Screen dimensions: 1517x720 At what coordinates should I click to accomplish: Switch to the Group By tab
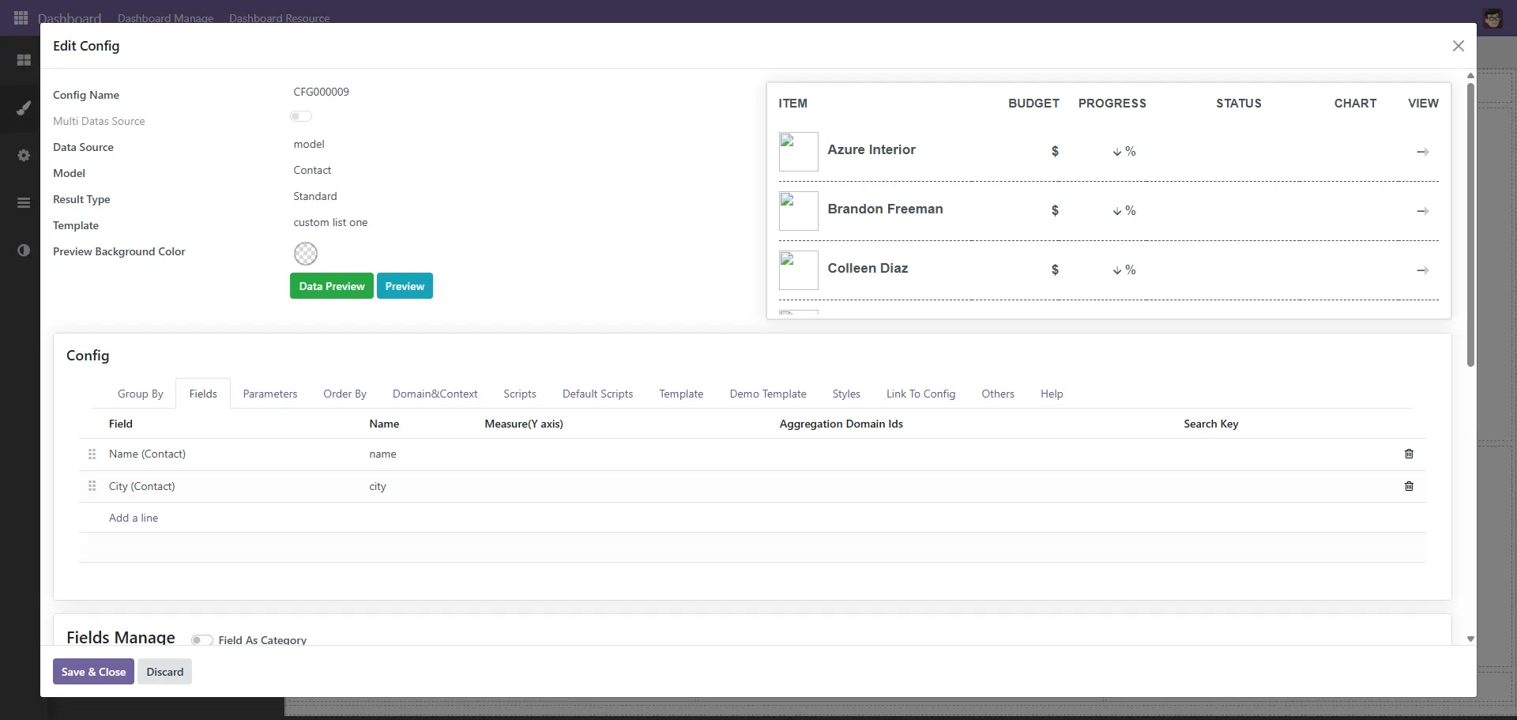pos(140,394)
